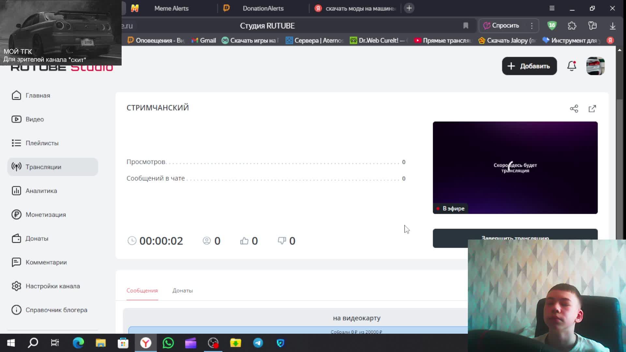
Task: Click the ad blocker shield icon showing 16
Action: point(552,26)
